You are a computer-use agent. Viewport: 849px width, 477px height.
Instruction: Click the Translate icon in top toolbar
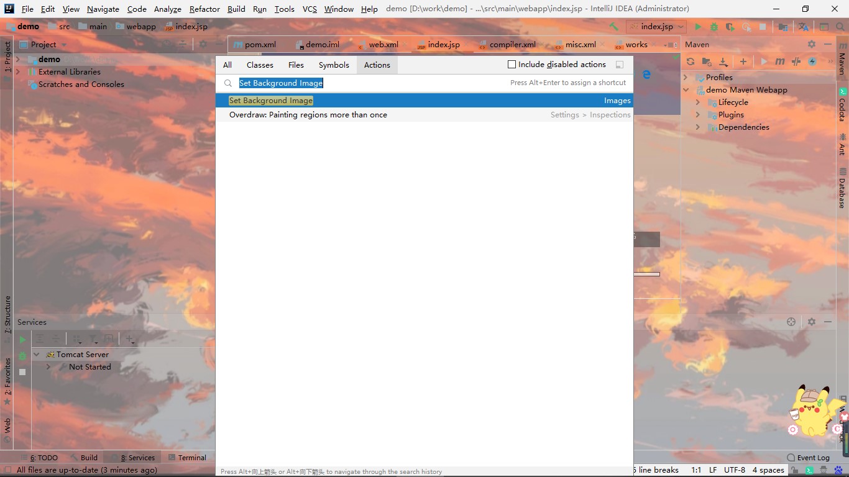804,27
